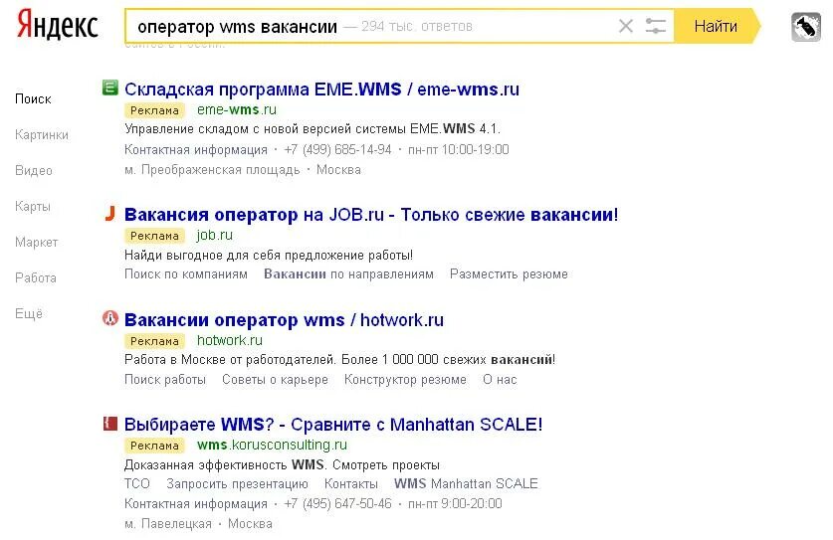This screenshot has width=833, height=540.
Task: Click the wms.korusconsulting.ru green URL
Action: click(272, 445)
